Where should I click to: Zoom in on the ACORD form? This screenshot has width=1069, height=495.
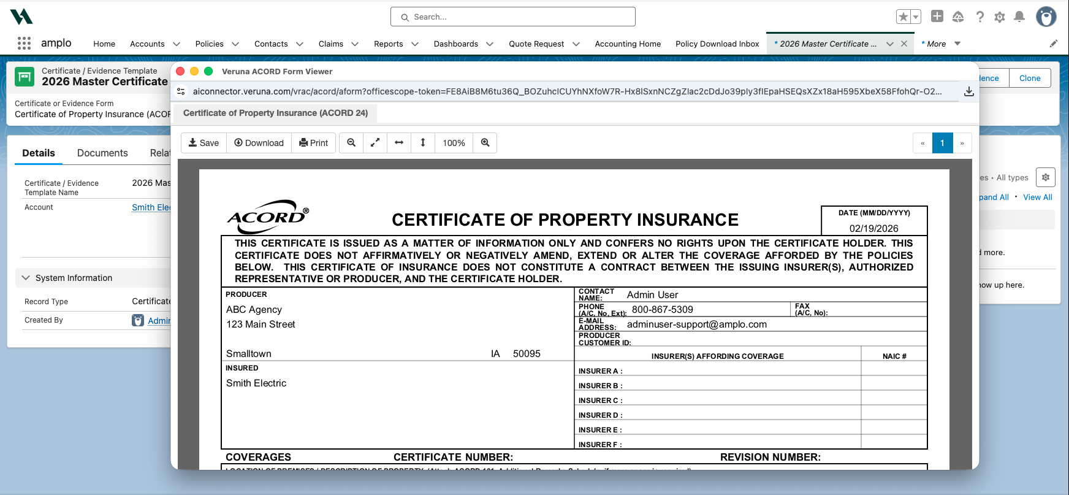click(x=485, y=143)
